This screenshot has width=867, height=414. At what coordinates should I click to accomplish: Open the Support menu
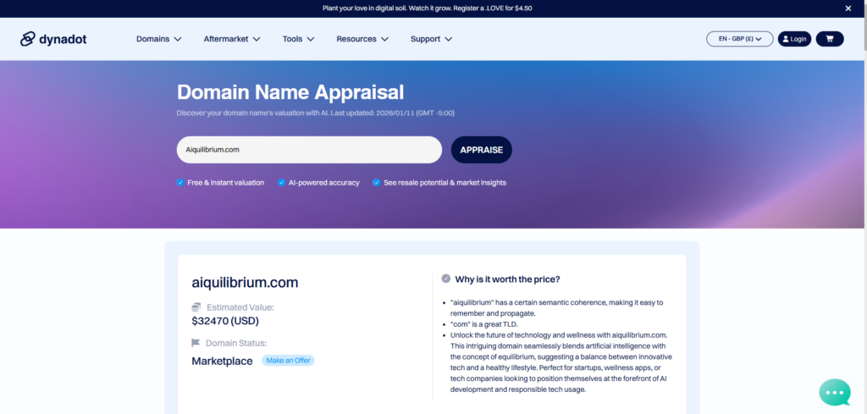tap(431, 39)
